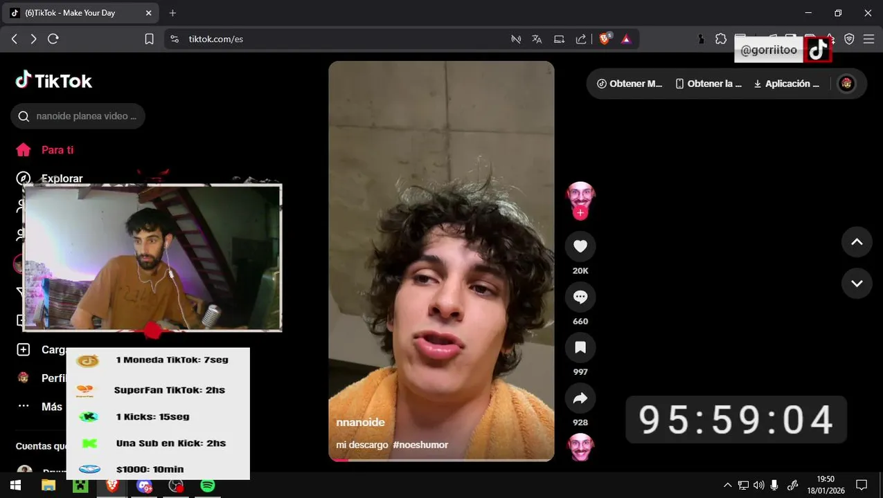
Task: Go to next video with down arrow
Action: coord(857,284)
